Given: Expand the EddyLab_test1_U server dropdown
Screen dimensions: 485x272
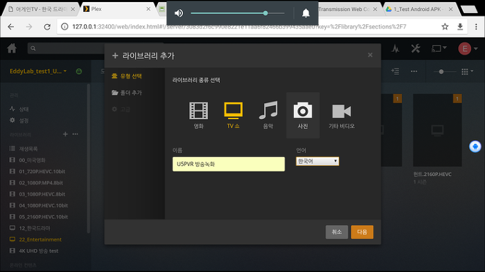Looking at the screenshot, I should [38, 71].
